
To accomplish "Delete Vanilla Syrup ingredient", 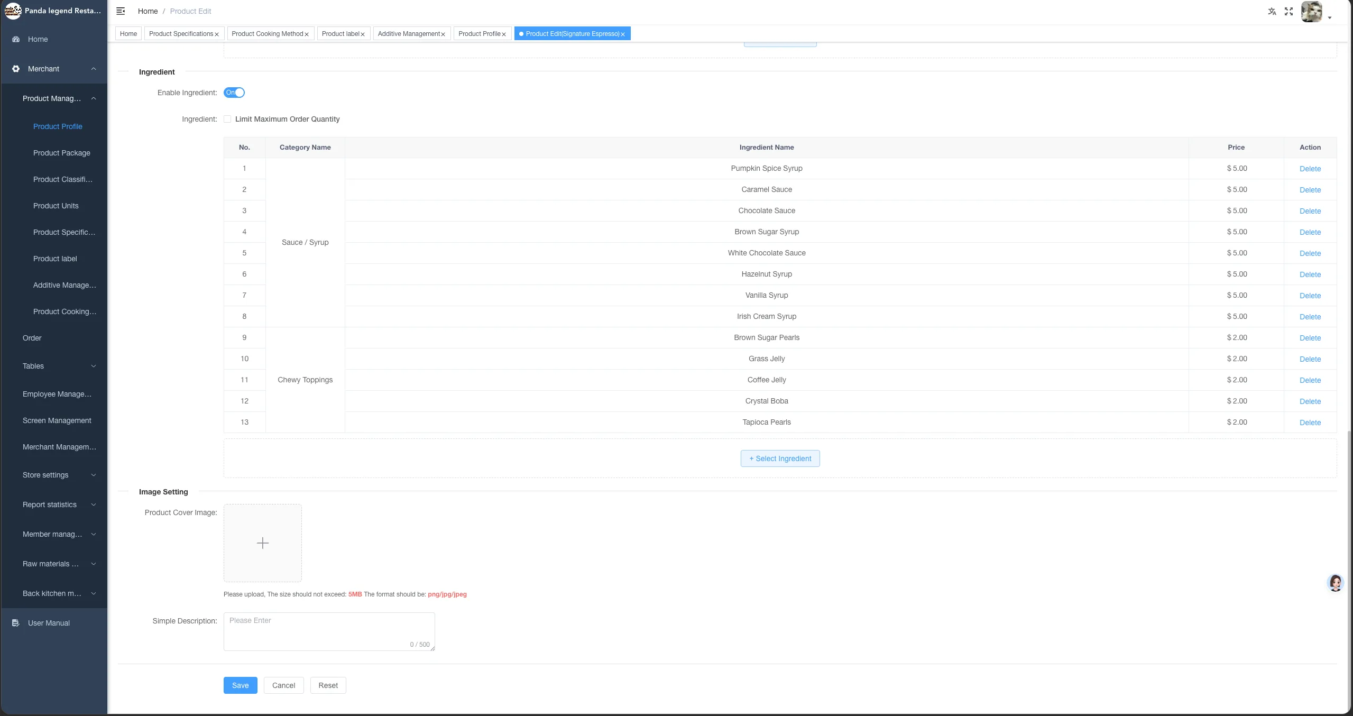I will pos(1310,296).
